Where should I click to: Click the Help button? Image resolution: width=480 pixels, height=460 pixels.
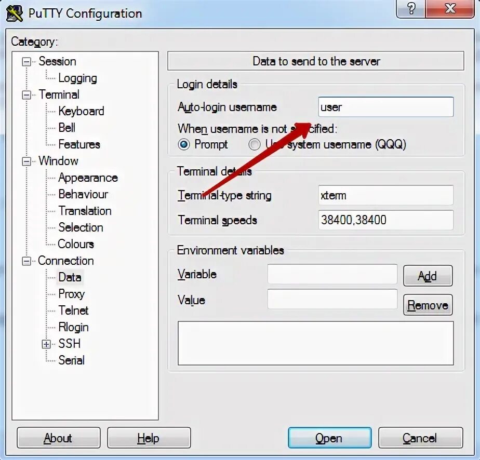click(x=149, y=438)
